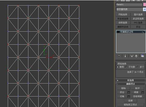146x107 pixels.
Task: Open settings box next to 焊接 (Weld)
Action: [143, 92]
